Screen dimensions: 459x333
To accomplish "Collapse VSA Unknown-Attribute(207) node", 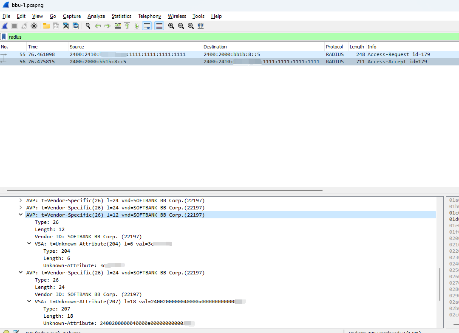I will (29, 301).
